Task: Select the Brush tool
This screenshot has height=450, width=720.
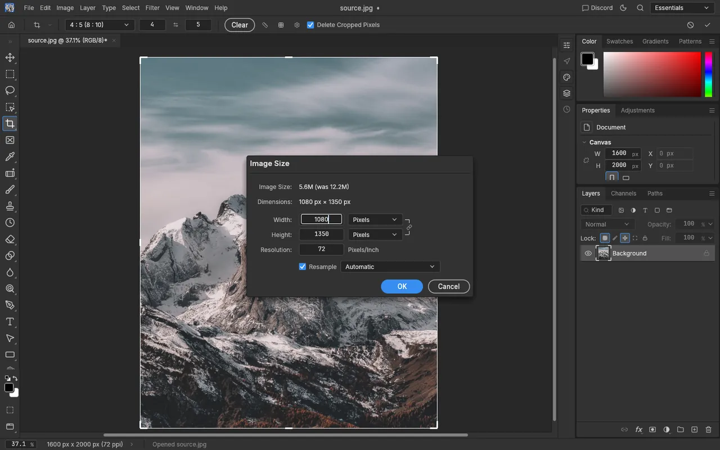Action: coord(10,190)
